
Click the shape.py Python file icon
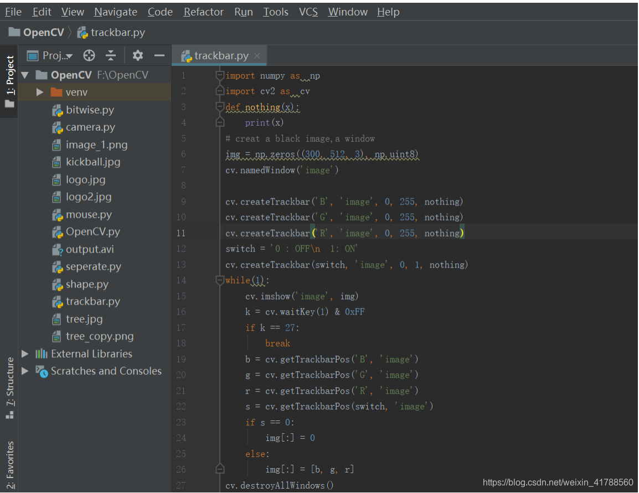57,285
